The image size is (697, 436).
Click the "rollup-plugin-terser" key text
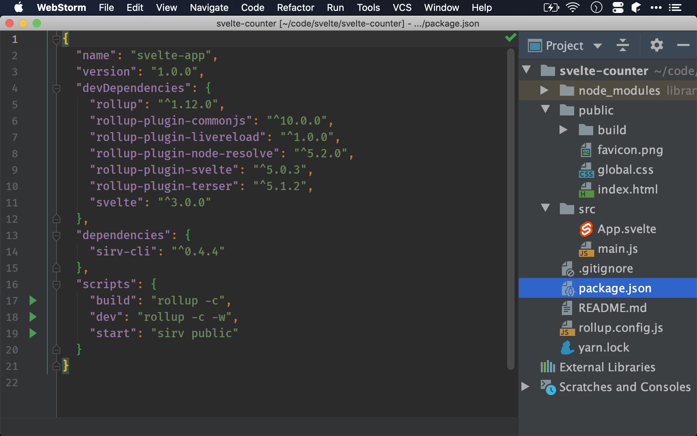pyautogui.click(x=164, y=186)
